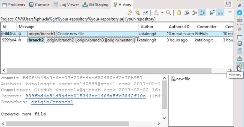Click the Authored Date column header
Viewport: 244px width, 127px height.
[x=181, y=27]
